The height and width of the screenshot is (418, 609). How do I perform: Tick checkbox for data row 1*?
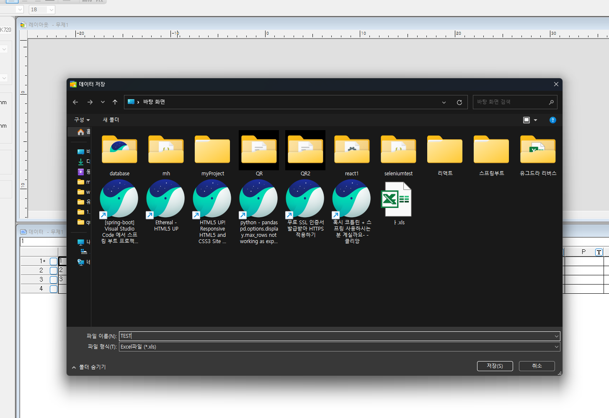tap(54, 261)
